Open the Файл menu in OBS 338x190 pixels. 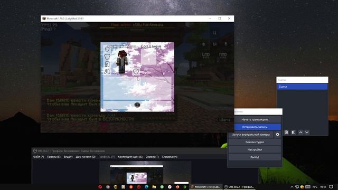point(39,157)
